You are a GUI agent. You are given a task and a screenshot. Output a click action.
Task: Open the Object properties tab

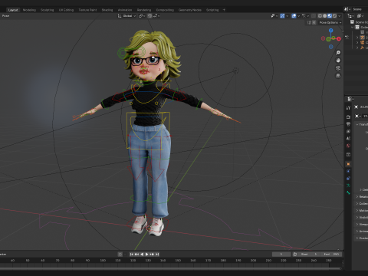pyautogui.click(x=348, y=164)
